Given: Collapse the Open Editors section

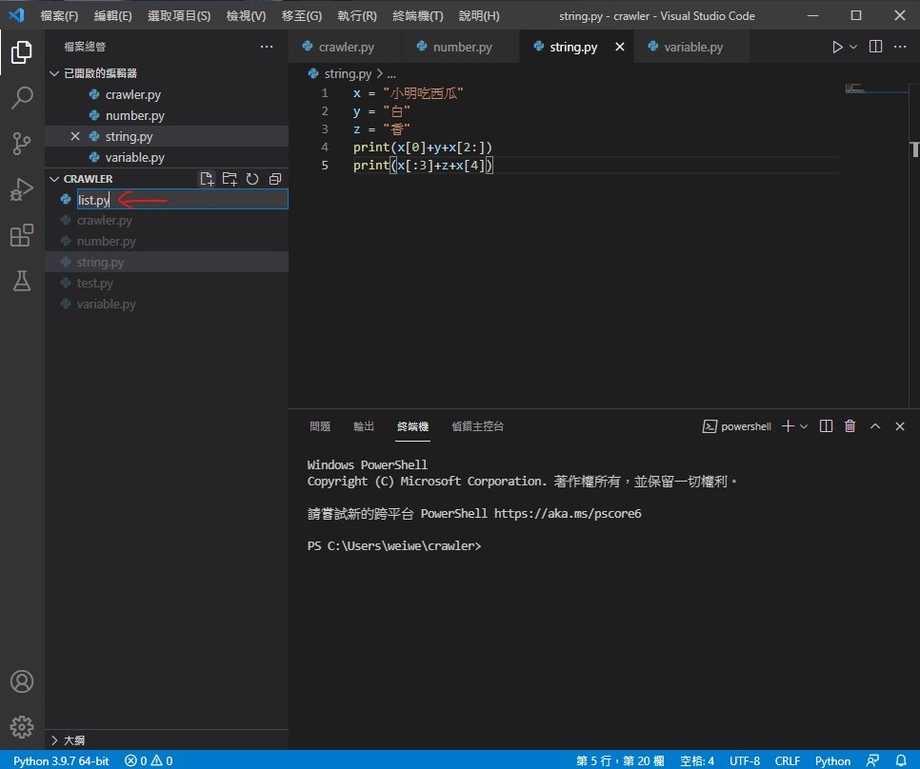Looking at the screenshot, I should click(54, 73).
